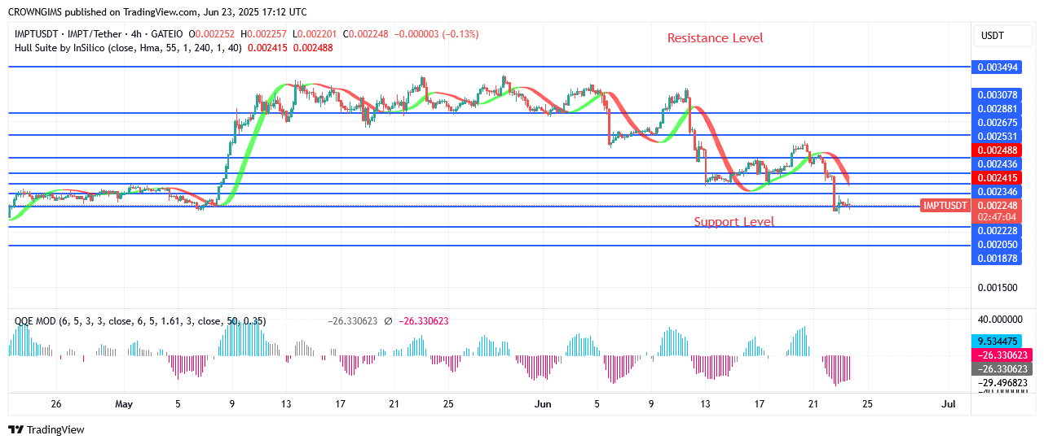The width and height of the screenshot is (1044, 444).
Task: Click the red 0.002488 Hull price label
Action: coord(997,150)
